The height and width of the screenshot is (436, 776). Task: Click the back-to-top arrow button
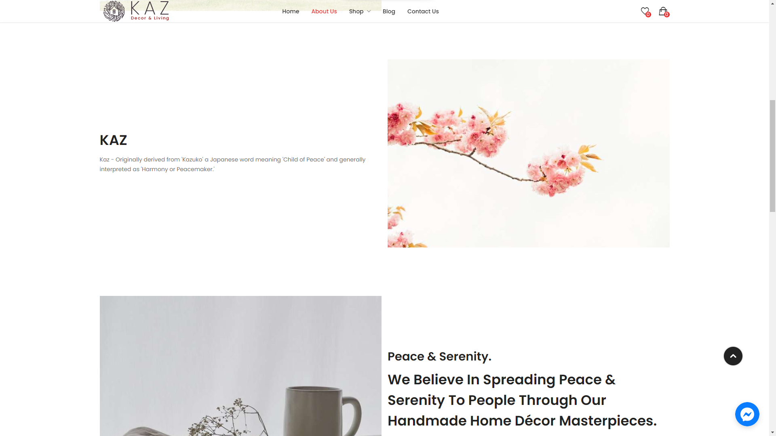point(733,356)
